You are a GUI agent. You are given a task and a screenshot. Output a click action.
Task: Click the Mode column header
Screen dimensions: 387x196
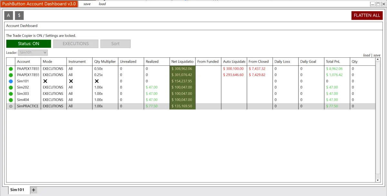click(54, 62)
